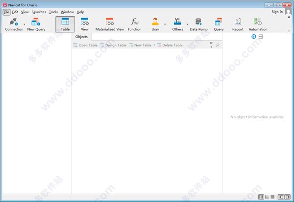The image size is (294, 202).
Task: Open the View menu in menu bar
Action: pos(25,12)
